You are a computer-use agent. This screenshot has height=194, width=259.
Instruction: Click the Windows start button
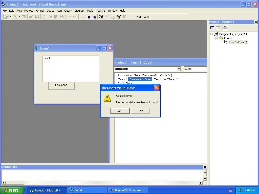[12, 190]
